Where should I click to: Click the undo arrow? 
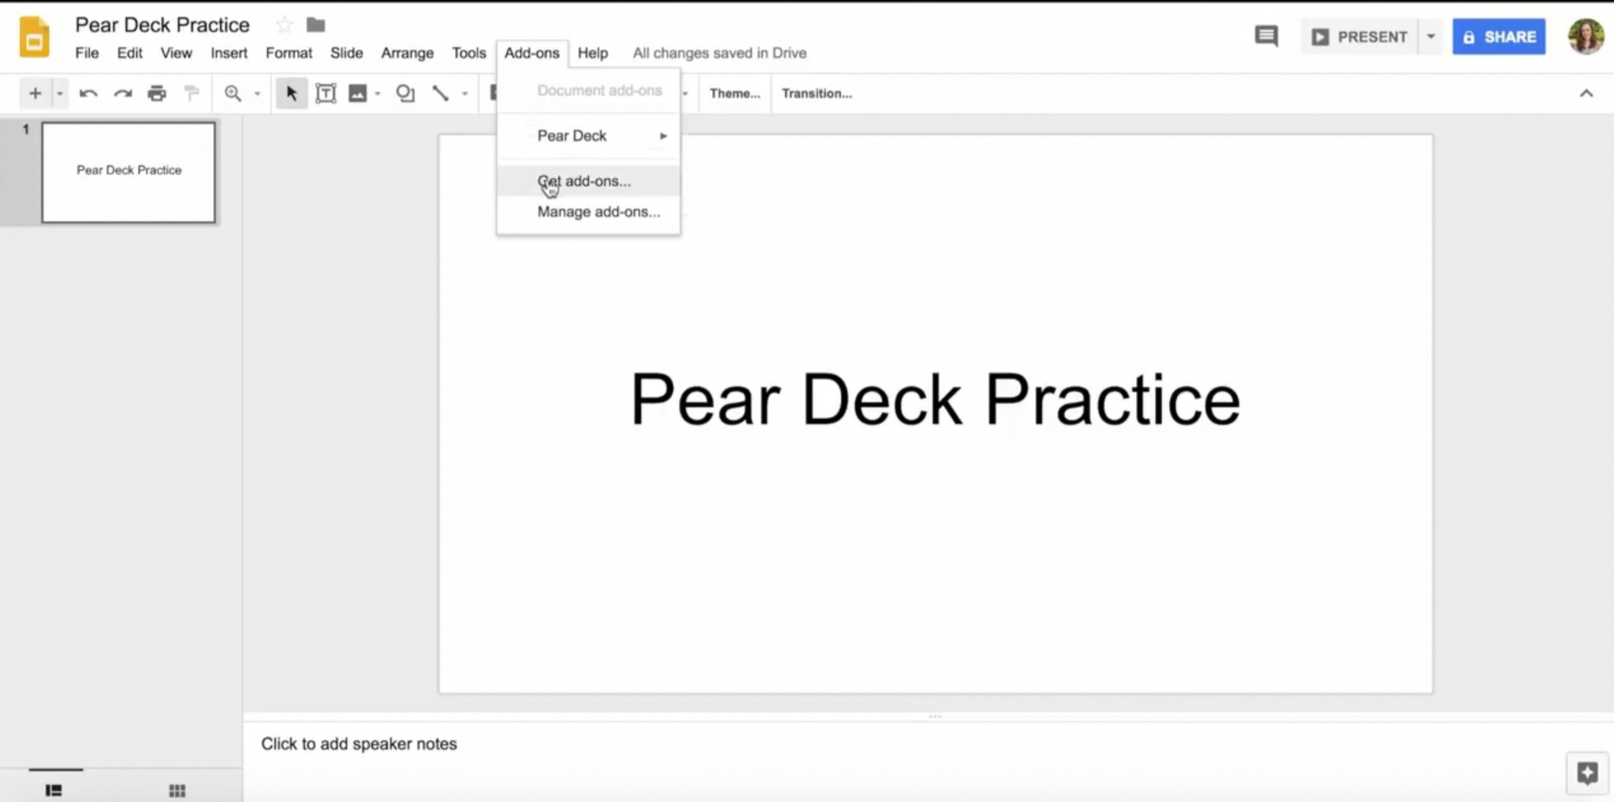(88, 93)
